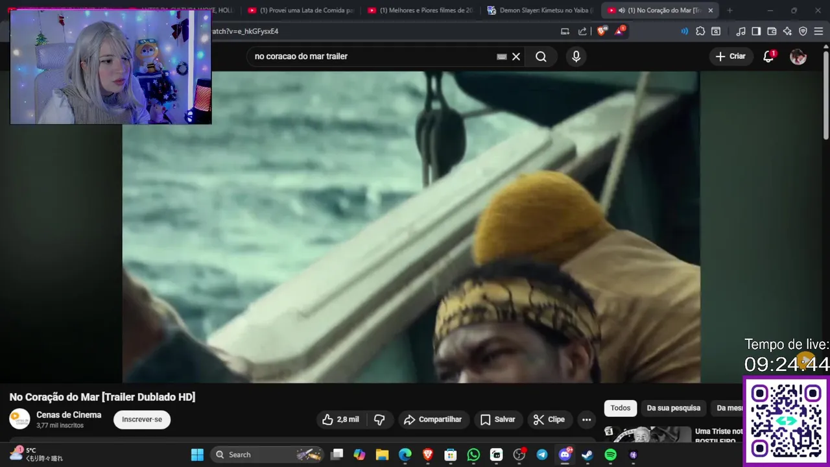Click the Salvar save button
The height and width of the screenshot is (467, 830).
coord(498,420)
